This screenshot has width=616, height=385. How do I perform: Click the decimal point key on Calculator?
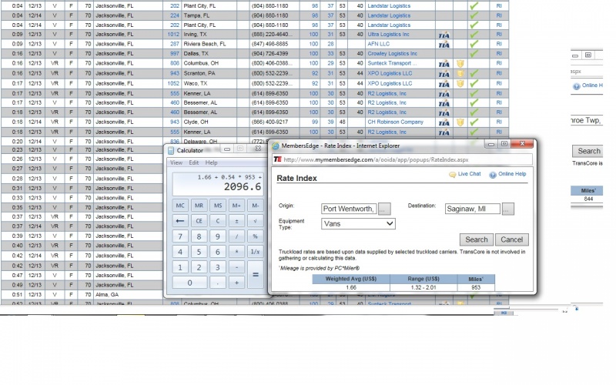coord(218,283)
